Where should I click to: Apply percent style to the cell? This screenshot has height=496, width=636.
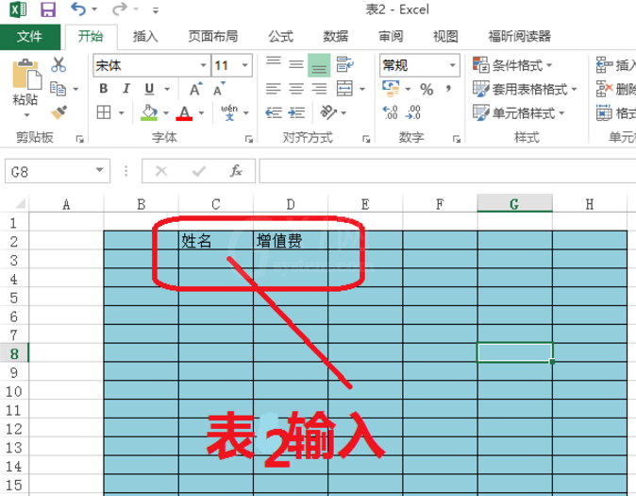(427, 90)
